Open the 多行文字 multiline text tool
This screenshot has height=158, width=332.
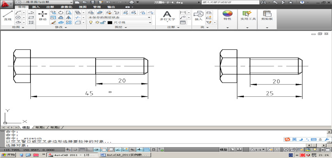tap(167, 15)
